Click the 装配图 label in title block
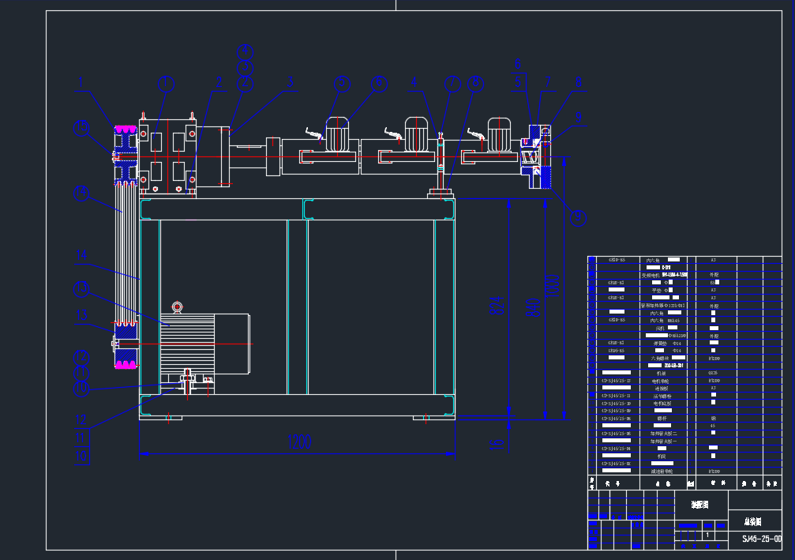795x560 pixels. 699,504
